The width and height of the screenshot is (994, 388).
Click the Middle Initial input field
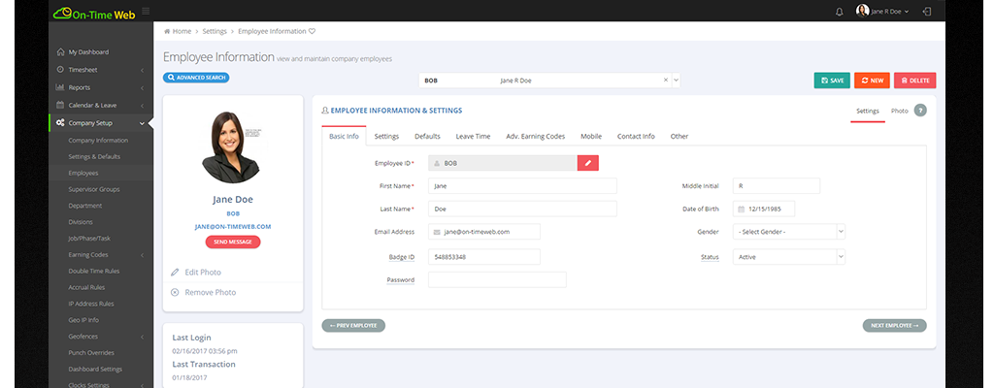click(x=776, y=186)
